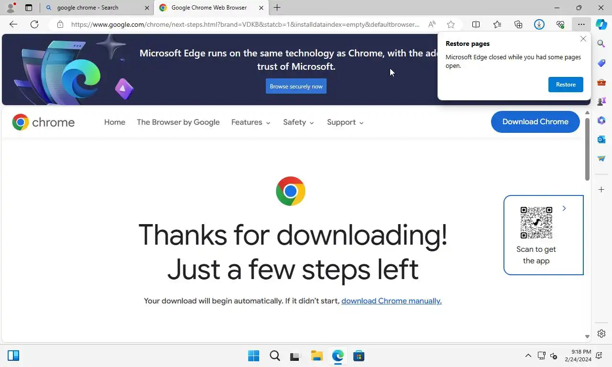Open Microsoft Store from taskbar
Screen dimensions: 612x367
[359, 356]
